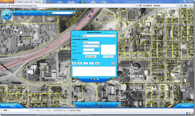Click the Phelps County logo
Image resolution: width=195 pixels, height=116 pixels.
tap(8, 105)
